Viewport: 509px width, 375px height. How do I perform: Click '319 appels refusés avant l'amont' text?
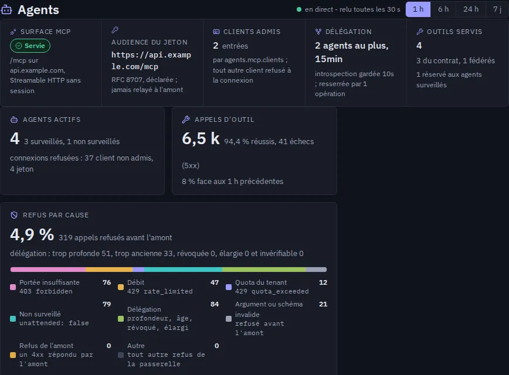coord(116,238)
